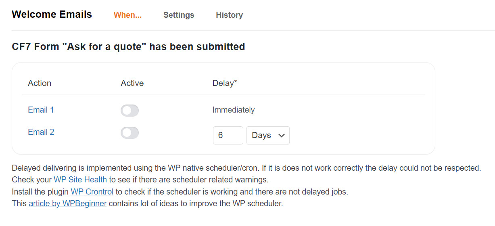Go to the History tab
Image resolution: width=495 pixels, height=226 pixels.
point(229,15)
